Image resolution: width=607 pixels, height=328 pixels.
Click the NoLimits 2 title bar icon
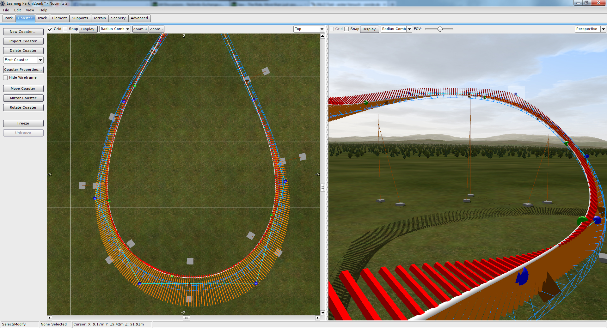coord(3,3)
